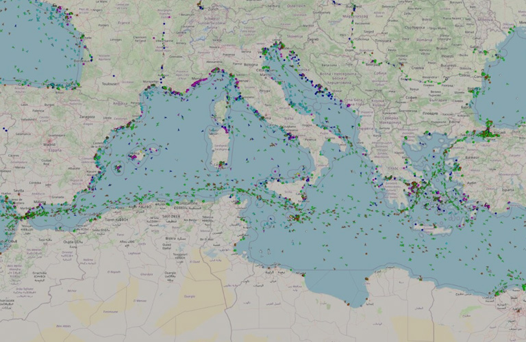
Task: Click the Palencia label
Action: (38, 111)
